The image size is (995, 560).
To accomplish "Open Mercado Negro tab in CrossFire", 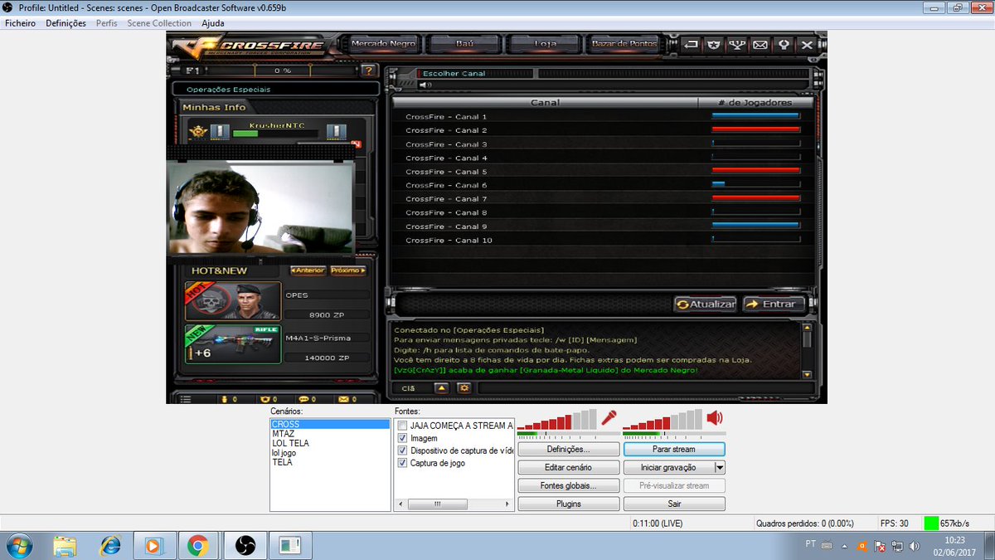I will pos(383,43).
